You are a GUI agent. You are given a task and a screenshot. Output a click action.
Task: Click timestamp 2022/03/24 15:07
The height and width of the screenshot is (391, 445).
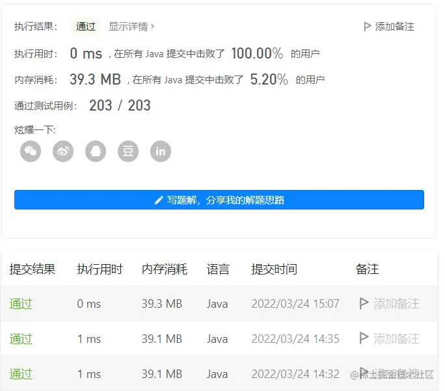295,304
